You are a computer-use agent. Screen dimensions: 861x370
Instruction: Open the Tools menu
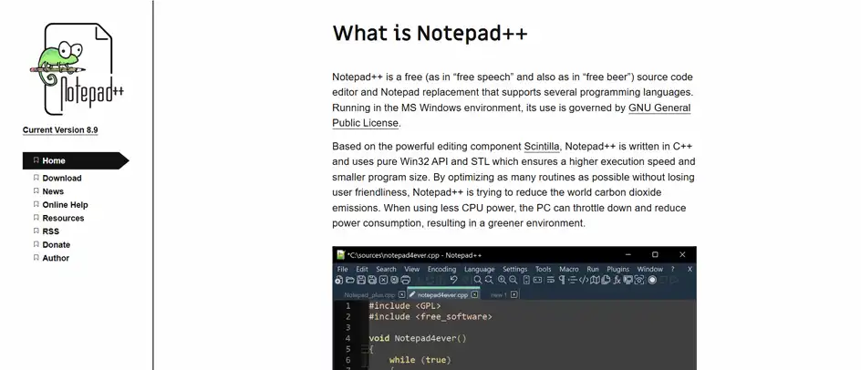[543, 269]
